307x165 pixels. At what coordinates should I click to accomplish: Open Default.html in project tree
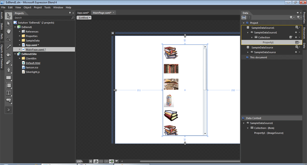point(33,63)
